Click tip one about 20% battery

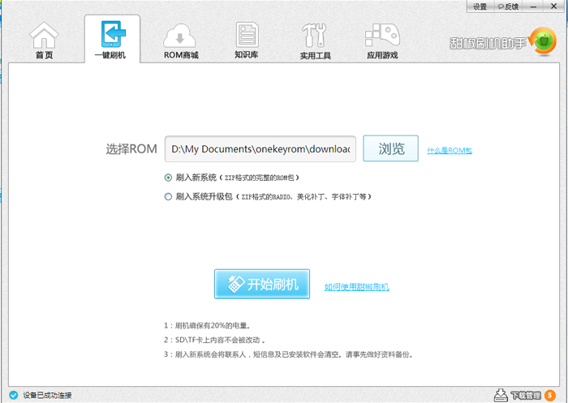[x=207, y=325]
